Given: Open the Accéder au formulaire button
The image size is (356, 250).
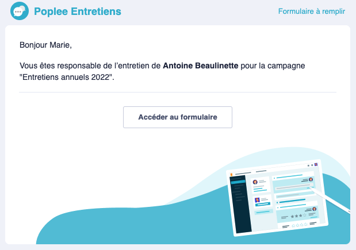Looking at the screenshot, I should click(x=178, y=117).
